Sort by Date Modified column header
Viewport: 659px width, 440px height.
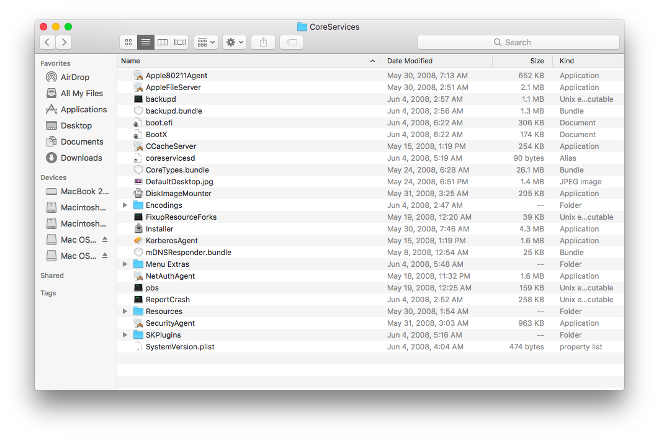point(436,61)
